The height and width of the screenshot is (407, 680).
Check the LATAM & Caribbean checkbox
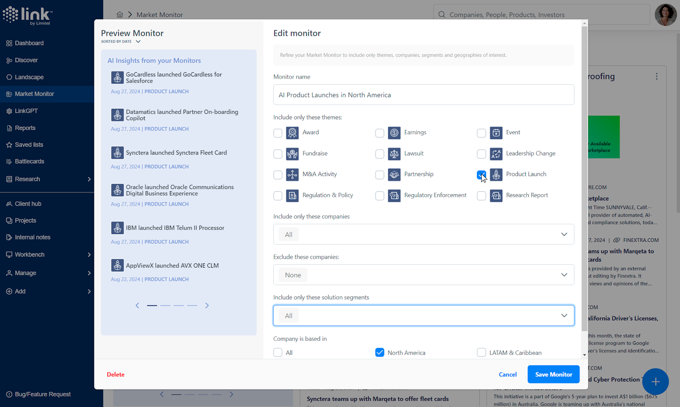click(482, 353)
